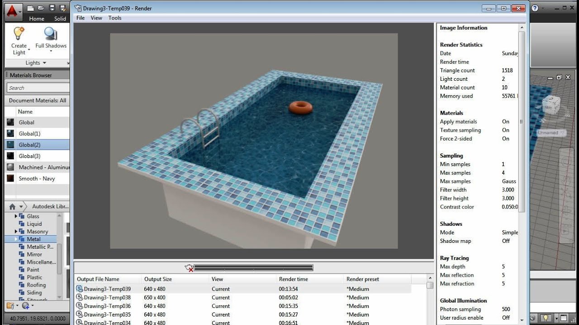Open the View menu in Render window

pyautogui.click(x=96, y=18)
